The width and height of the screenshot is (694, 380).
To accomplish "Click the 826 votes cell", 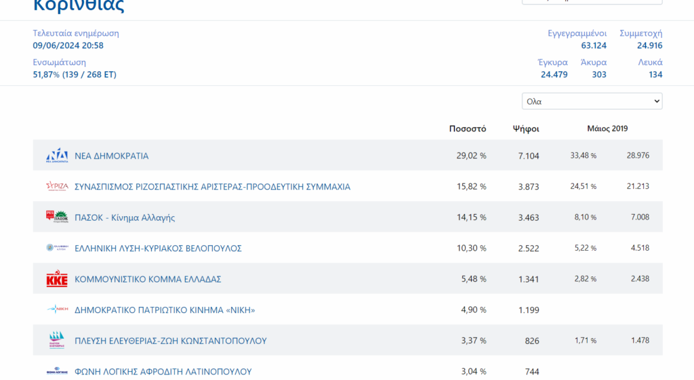I will coord(532,341).
